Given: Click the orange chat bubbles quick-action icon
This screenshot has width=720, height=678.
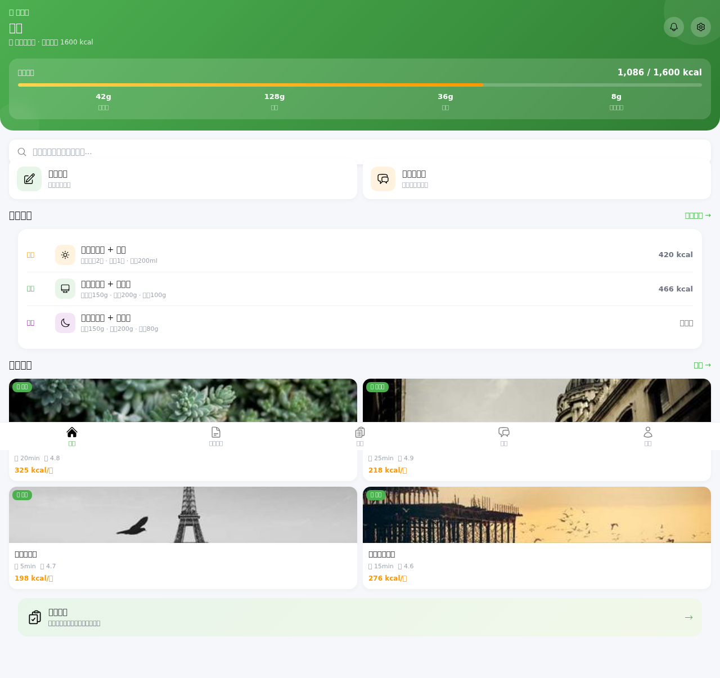Looking at the screenshot, I should pyautogui.click(x=383, y=179).
